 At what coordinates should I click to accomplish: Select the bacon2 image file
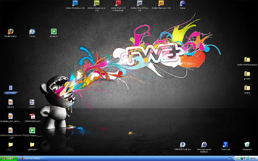[x=11, y=103]
